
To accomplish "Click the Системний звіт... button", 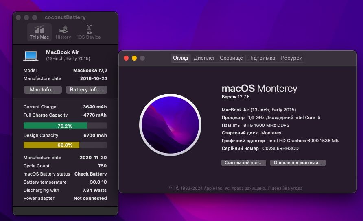I will (x=243, y=163).
